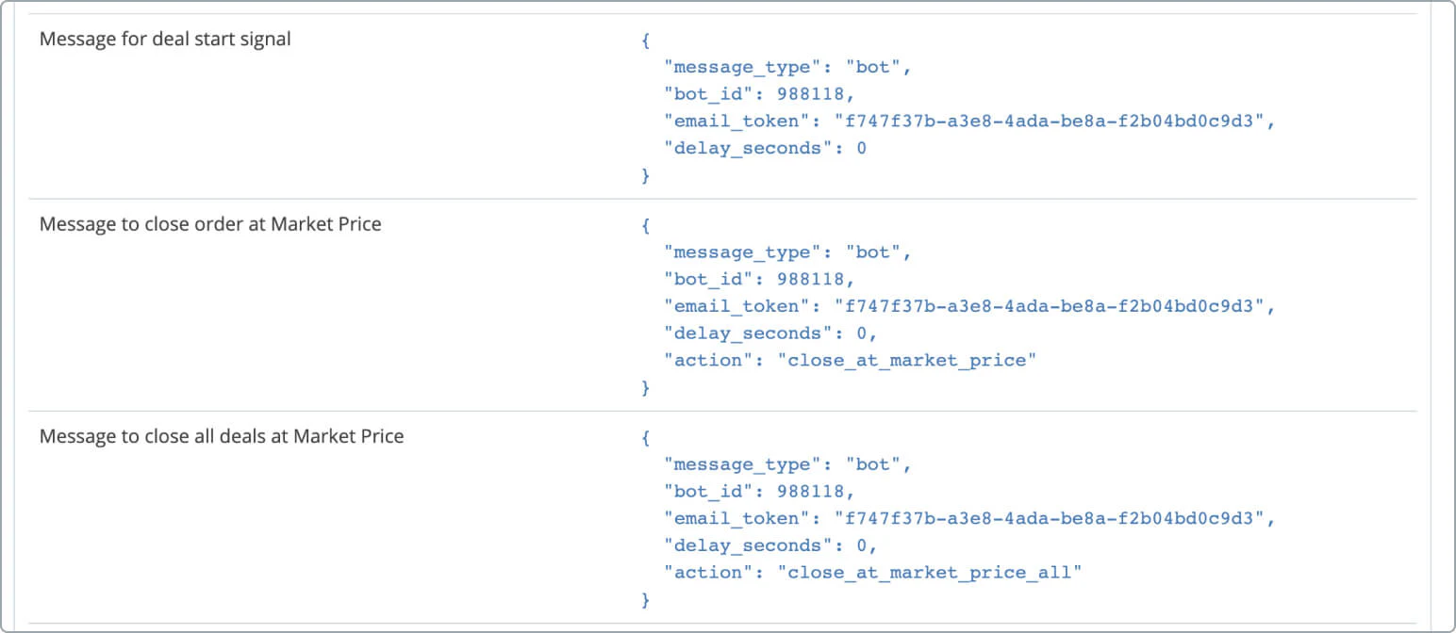The image size is (1456, 633).
Task: Click the opening brace of deal start JSON
Action: tap(646, 41)
